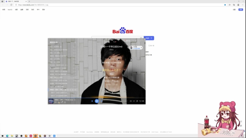Expand the 播放队列 queue dropdown

(59, 42)
